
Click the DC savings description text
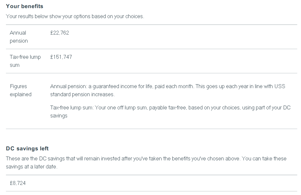click(x=146, y=162)
